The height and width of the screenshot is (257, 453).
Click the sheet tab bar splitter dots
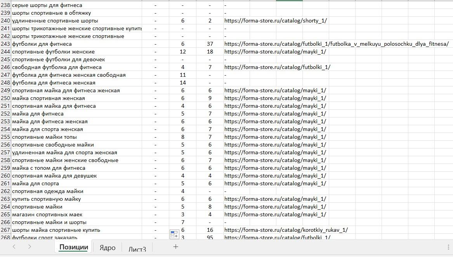[x=449, y=247]
